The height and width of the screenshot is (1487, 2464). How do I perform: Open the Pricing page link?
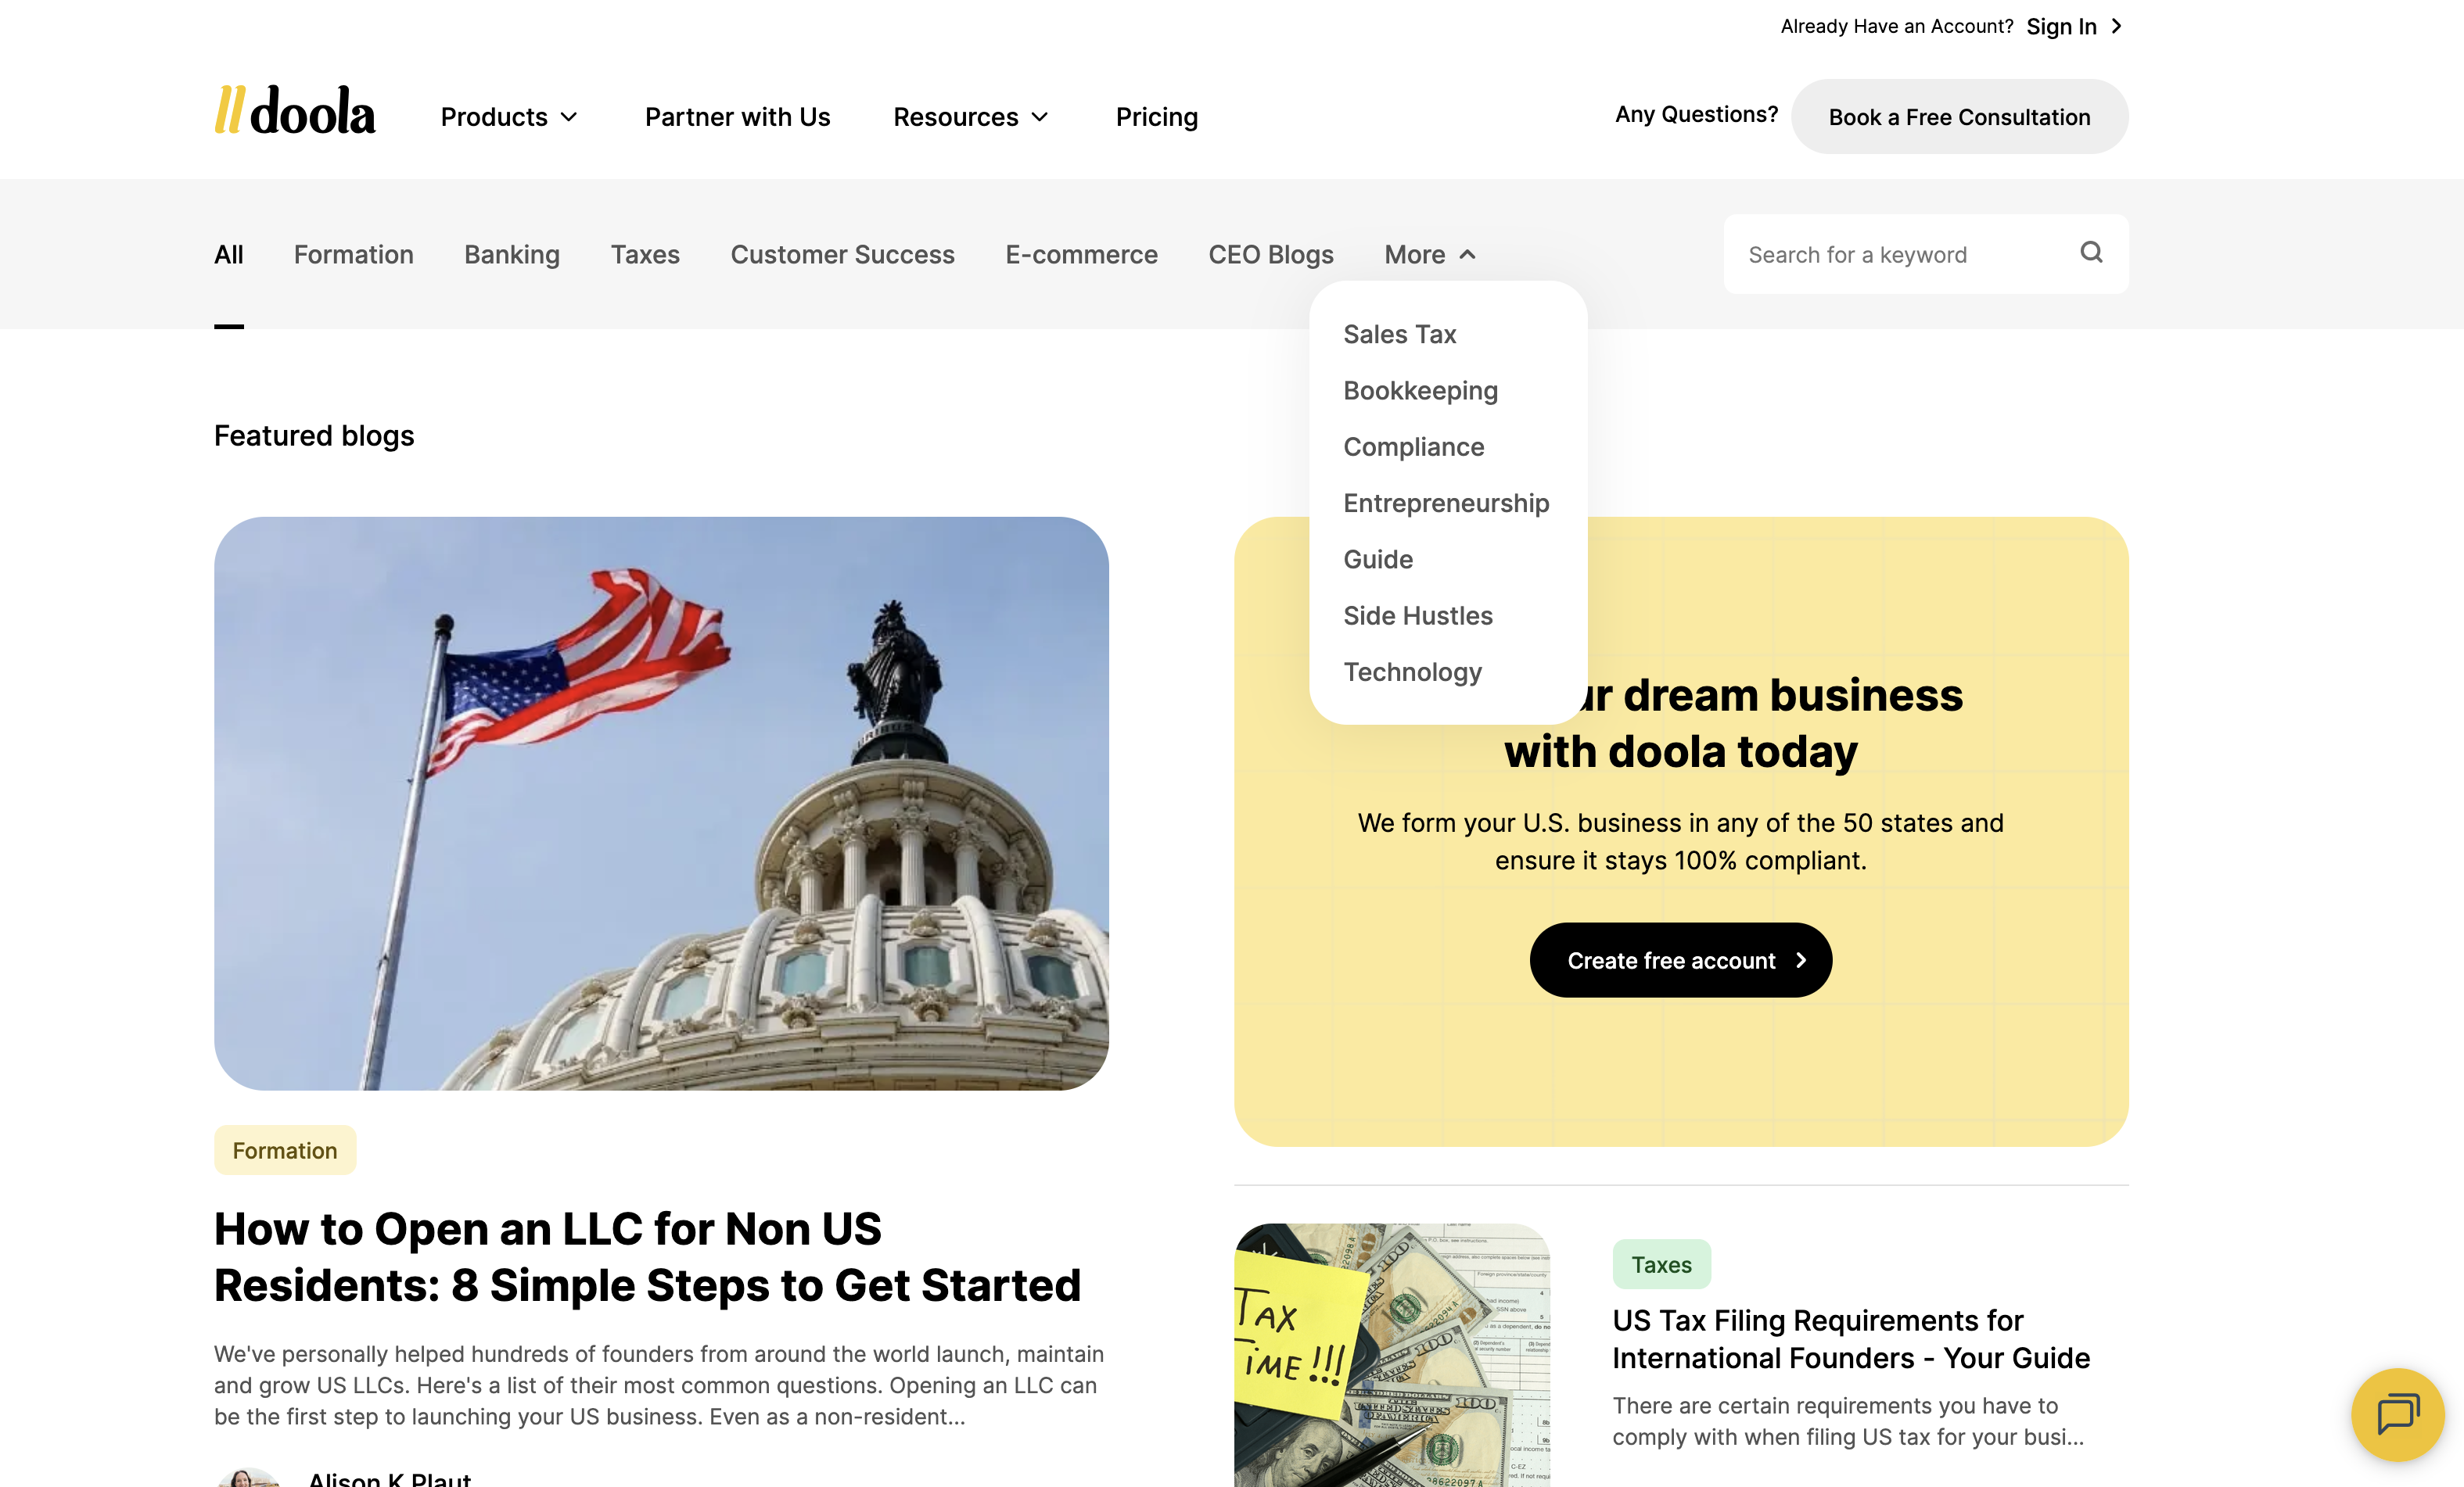click(1156, 117)
